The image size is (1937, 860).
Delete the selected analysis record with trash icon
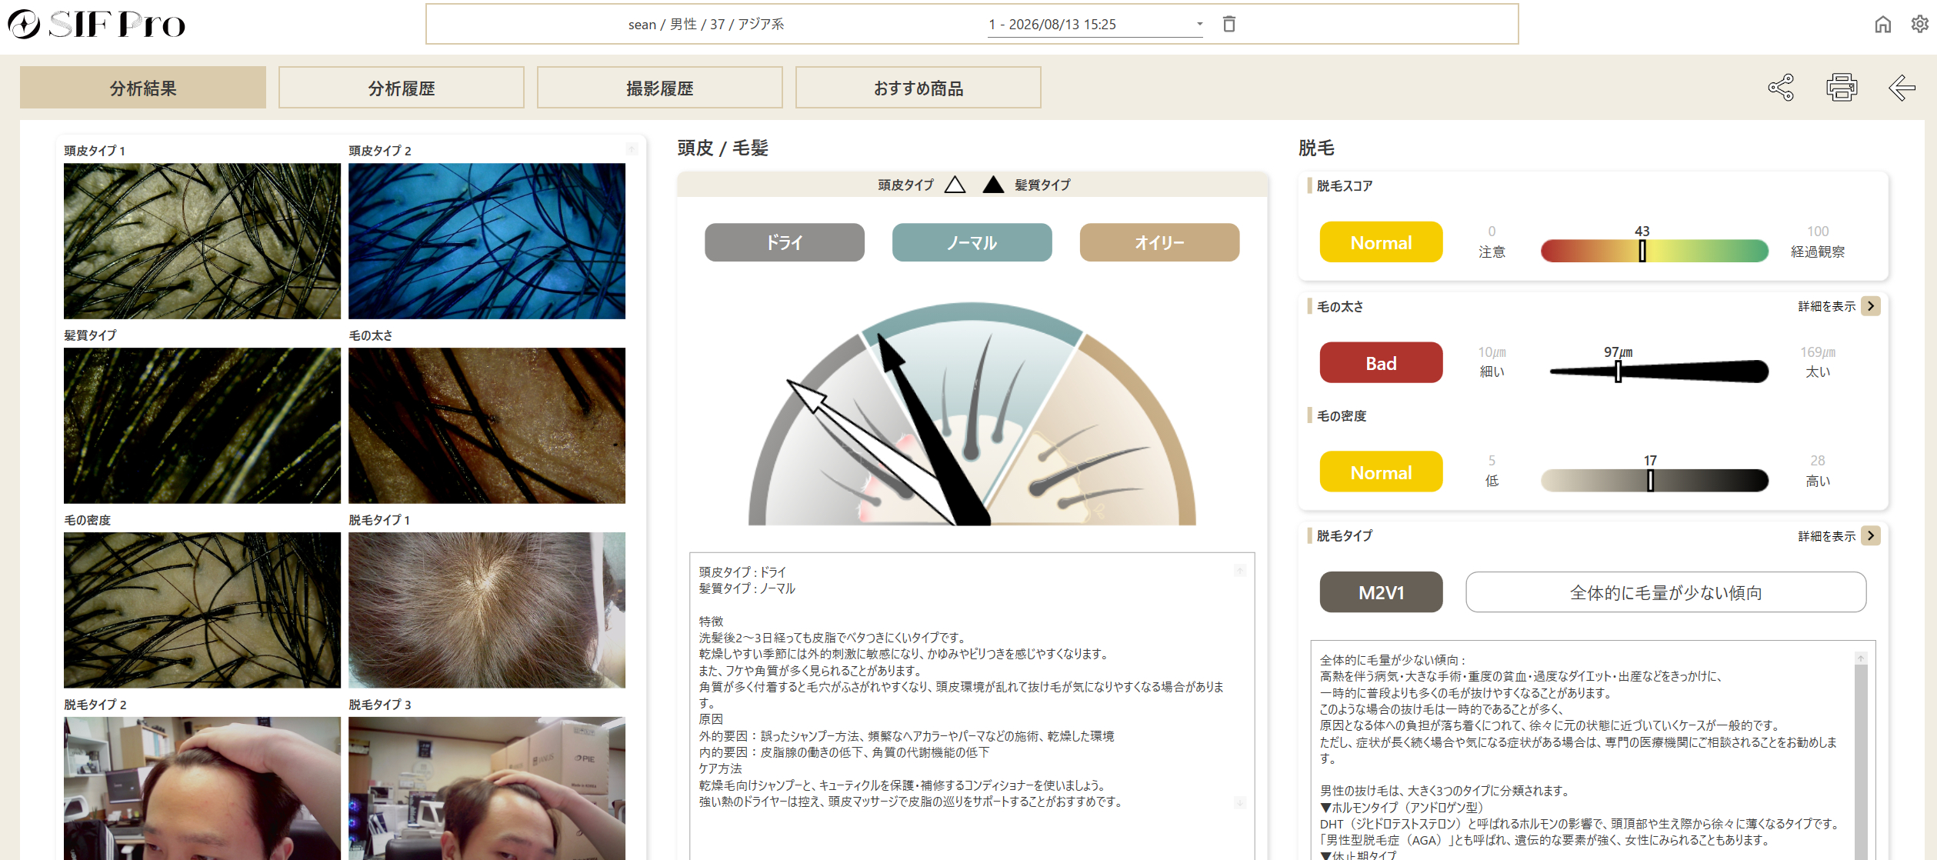[1229, 24]
